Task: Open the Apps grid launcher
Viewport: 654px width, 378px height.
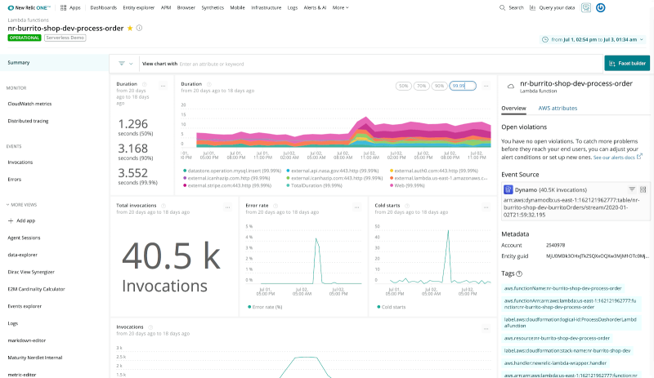Action: pyautogui.click(x=70, y=7)
